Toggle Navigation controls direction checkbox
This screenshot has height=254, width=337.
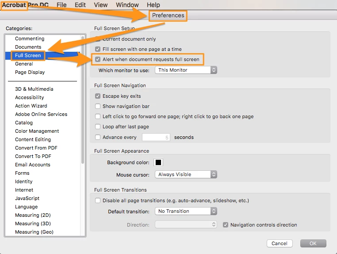(226, 225)
